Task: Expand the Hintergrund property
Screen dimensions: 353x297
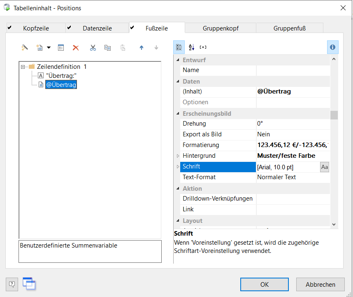Action: 178,156
